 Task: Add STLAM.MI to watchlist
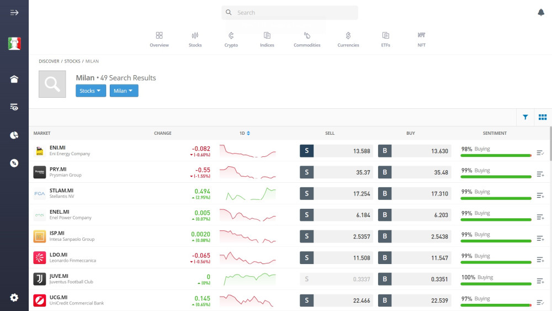pyautogui.click(x=540, y=196)
